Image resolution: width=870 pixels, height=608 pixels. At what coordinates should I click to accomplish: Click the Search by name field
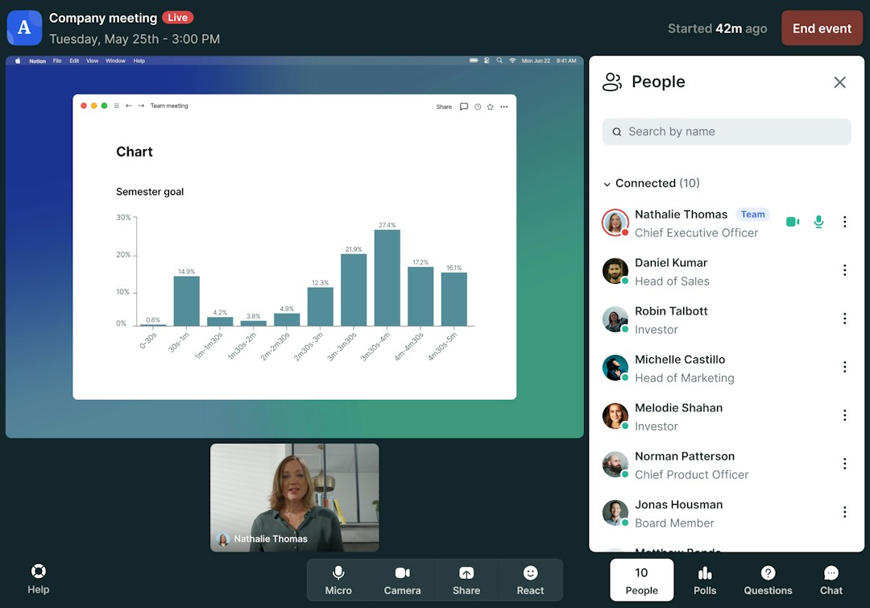point(727,131)
